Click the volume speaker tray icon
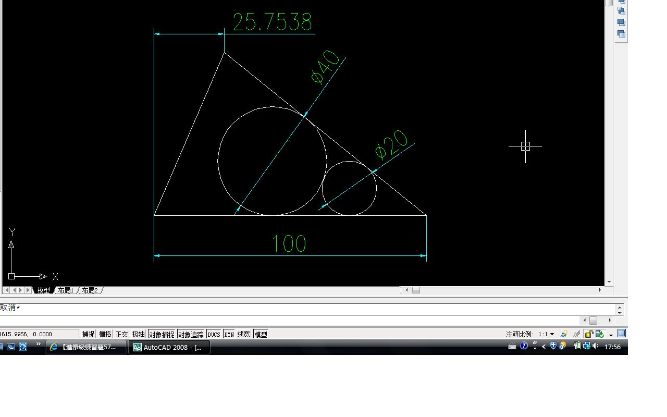This screenshot has height=417, width=667. click(x=596, y=345)
